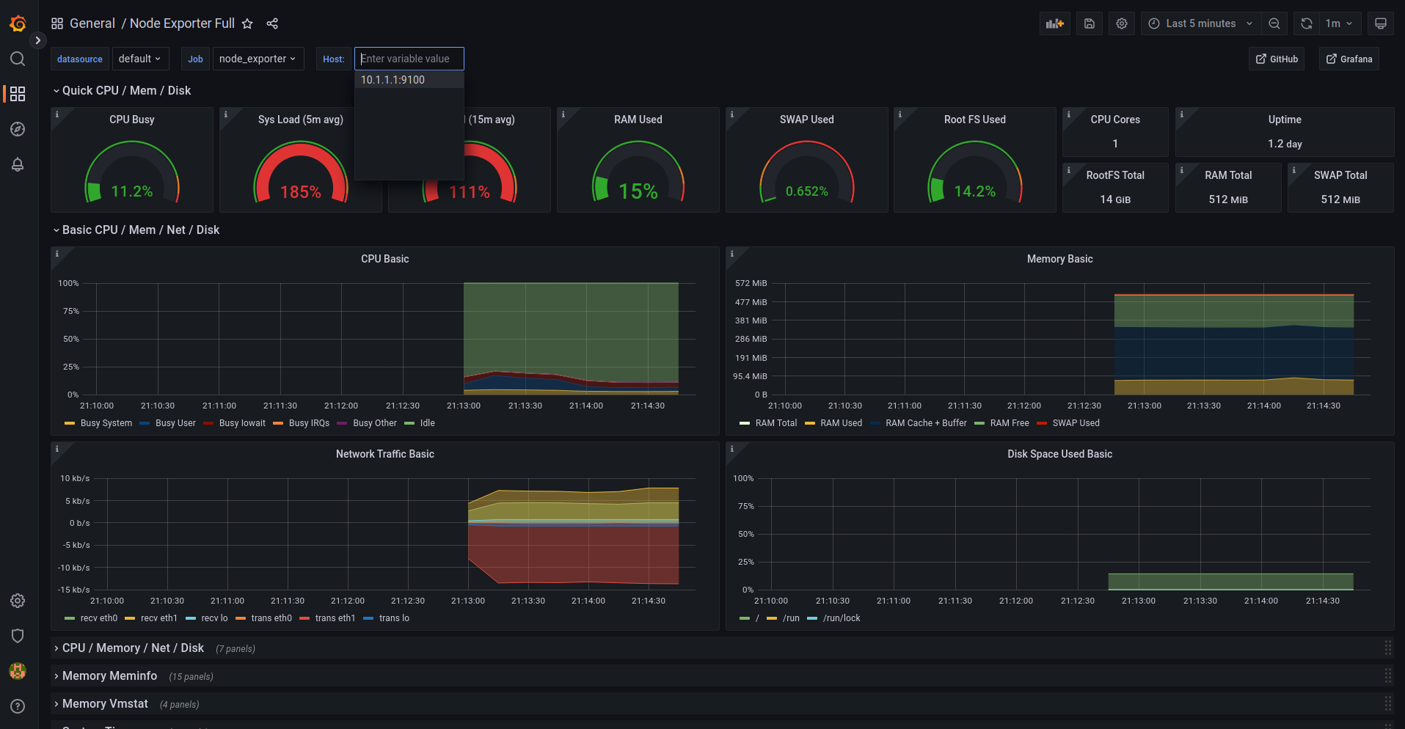Zoom out the time range
Screen dimensions: 1405x729
click(1274, 23)
